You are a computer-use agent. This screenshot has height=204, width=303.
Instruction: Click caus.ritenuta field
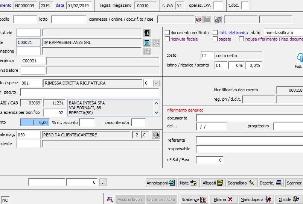139,122
